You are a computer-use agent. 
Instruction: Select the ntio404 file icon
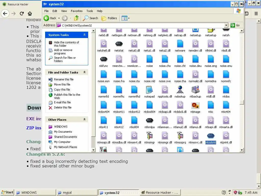tap(226, 105)
